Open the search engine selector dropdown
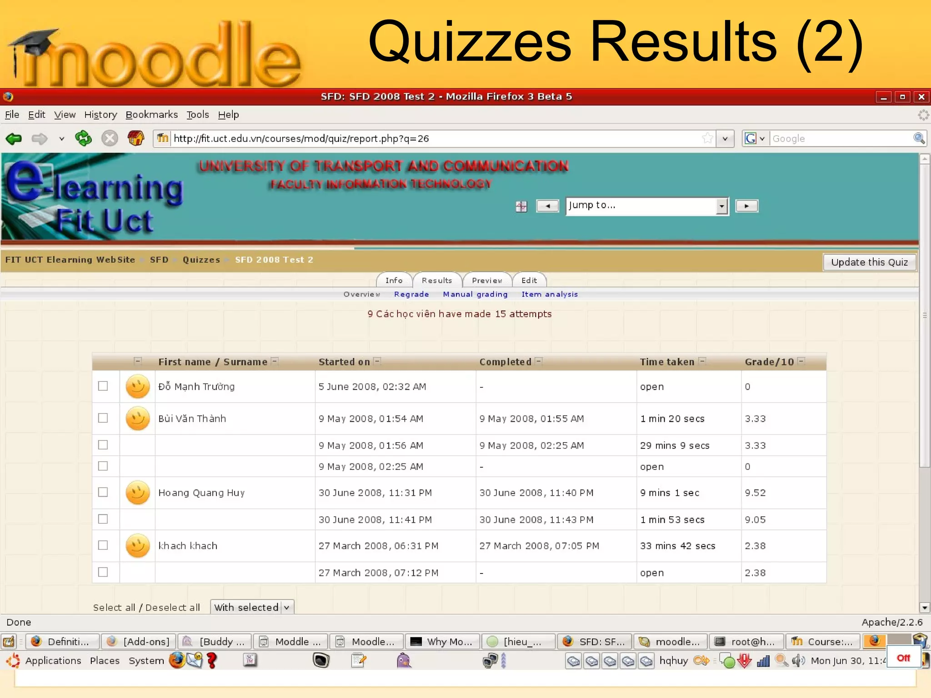Screen dimensions: 931x698 pos(756,138)
